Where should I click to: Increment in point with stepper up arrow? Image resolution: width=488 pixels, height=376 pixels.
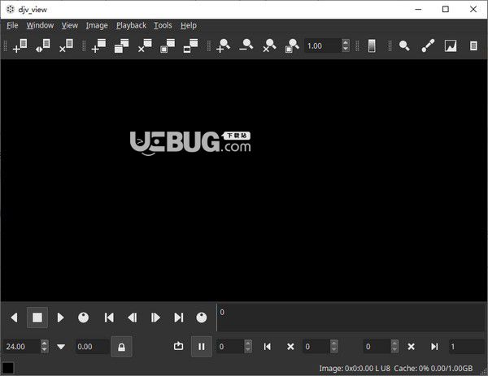[x=334, y=344]
